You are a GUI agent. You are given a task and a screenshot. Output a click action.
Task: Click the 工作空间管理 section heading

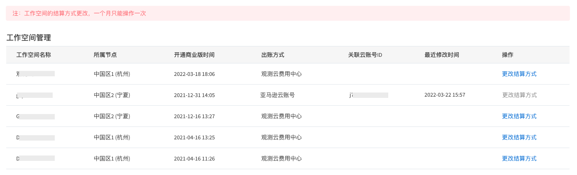point(29,38)
